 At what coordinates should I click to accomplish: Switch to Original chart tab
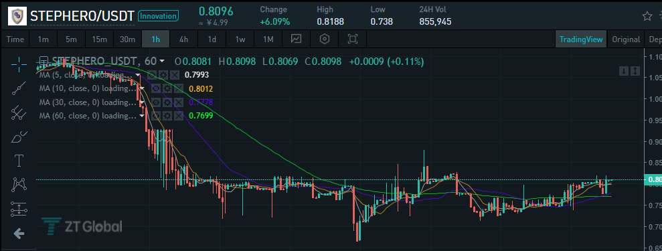(626, 39)
